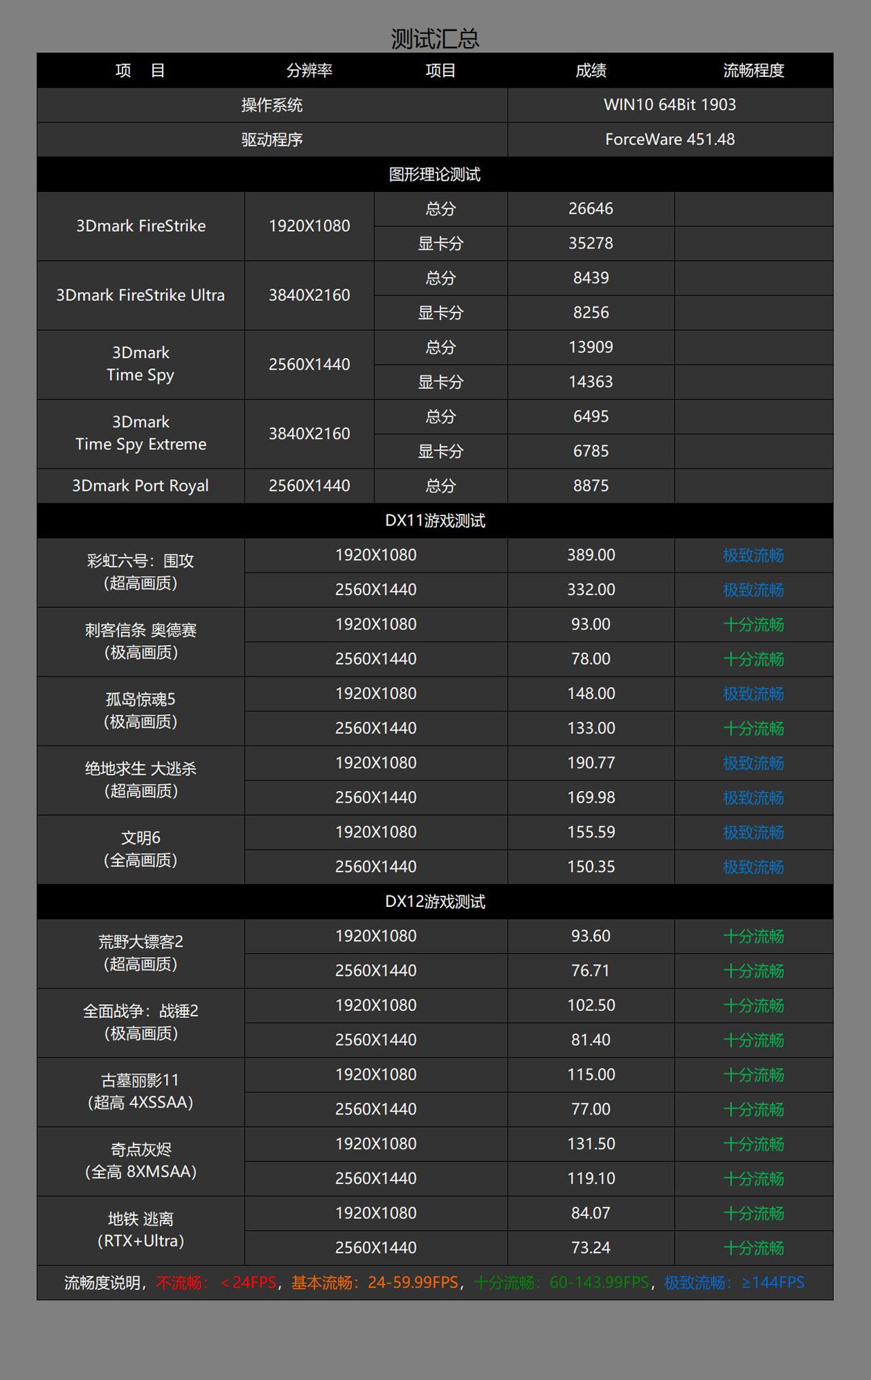Screen dimensions: 871x1380
Task: Click the 169.98 result
Action: (591, 798)
